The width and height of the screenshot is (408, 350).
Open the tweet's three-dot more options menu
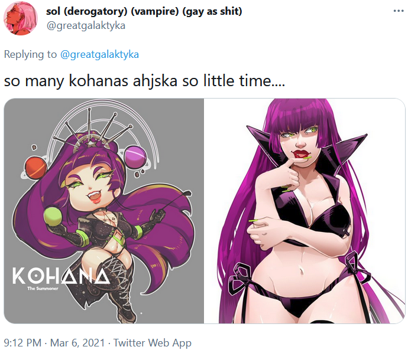click(399, 11)
